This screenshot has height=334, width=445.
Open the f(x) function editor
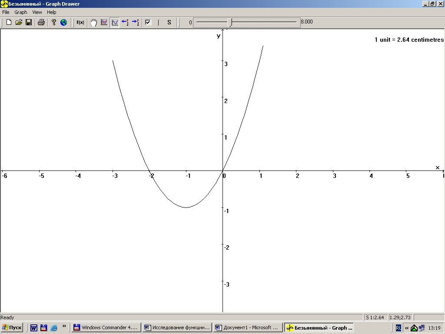pyautogui.click(x=80, y=22)
